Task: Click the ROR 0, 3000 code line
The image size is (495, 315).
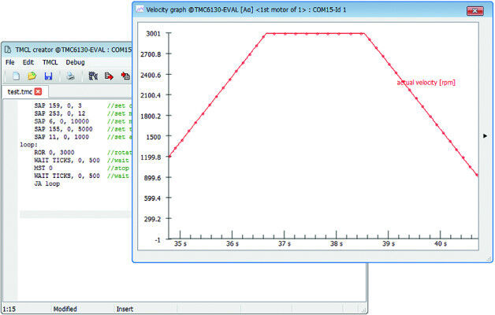Action: click(x=54, y=152)
